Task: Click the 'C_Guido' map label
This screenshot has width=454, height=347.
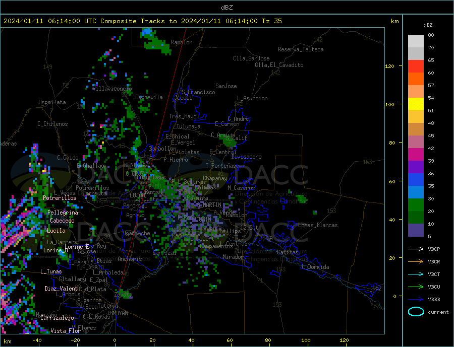Action: point(68,158)
